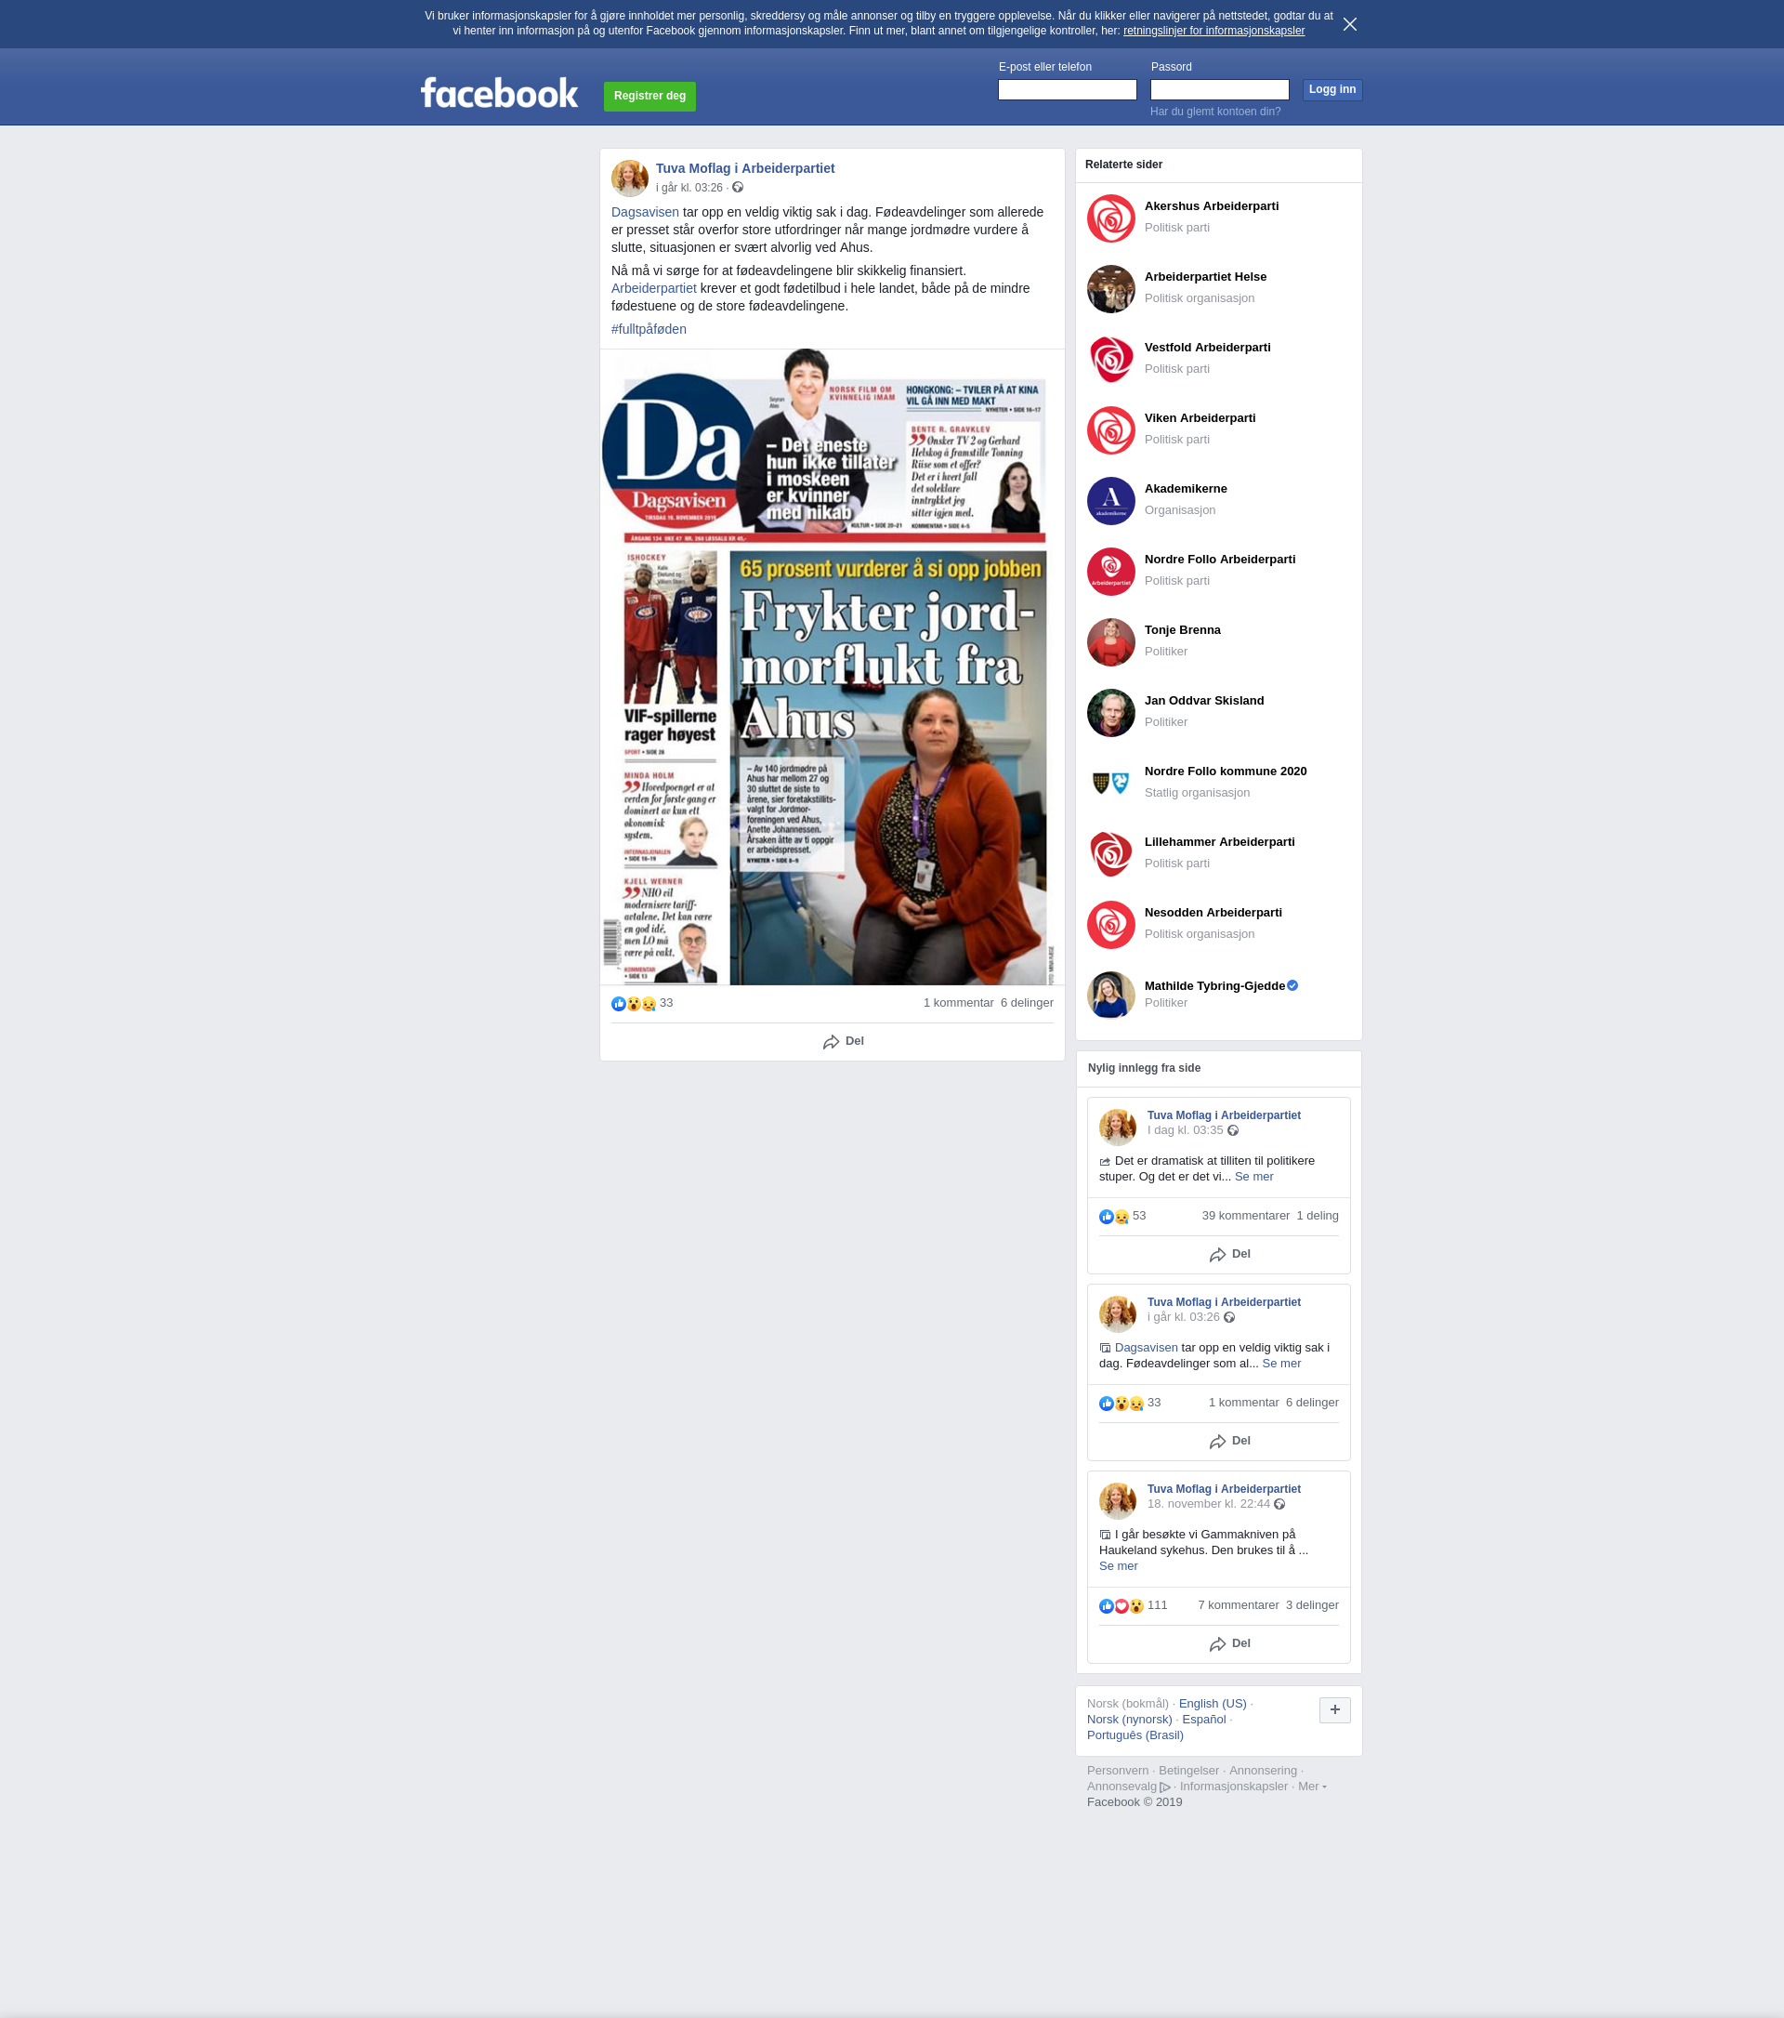Expand the Mer footer dropdown
Screen dimensions: 1784x2018
tap(1311, 1787)
